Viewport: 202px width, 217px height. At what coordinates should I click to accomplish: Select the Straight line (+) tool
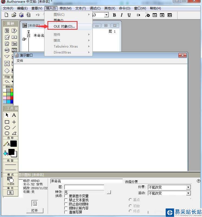[x=14, y=122]
